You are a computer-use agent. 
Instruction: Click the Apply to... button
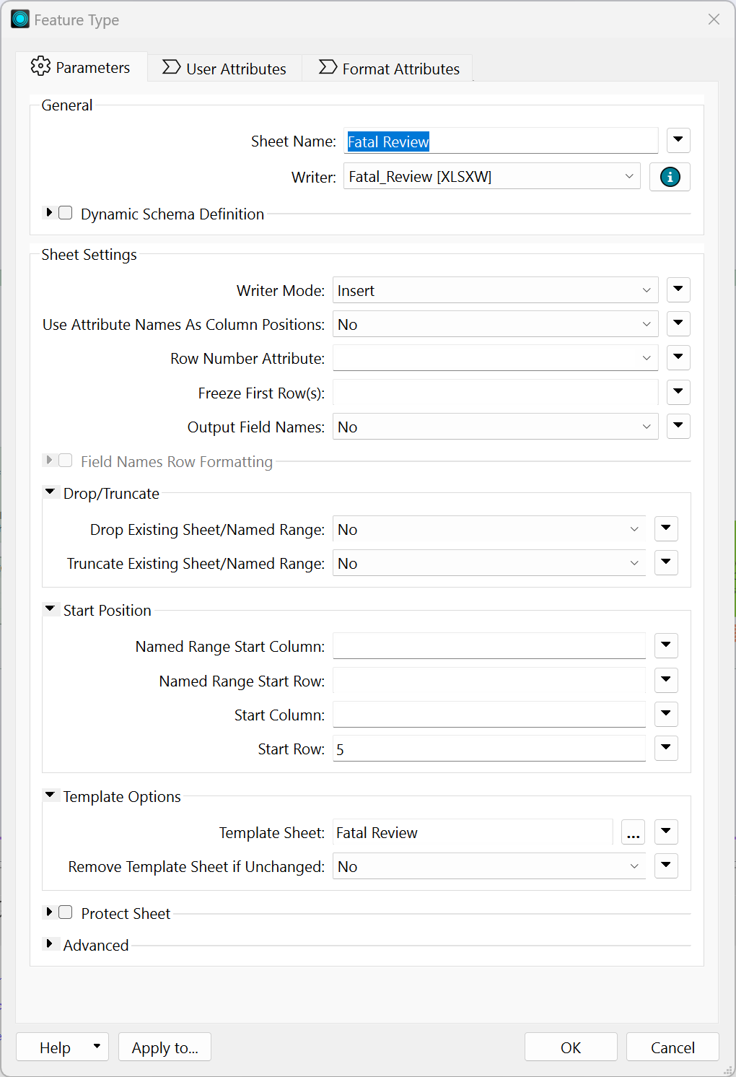point(165,1047)
